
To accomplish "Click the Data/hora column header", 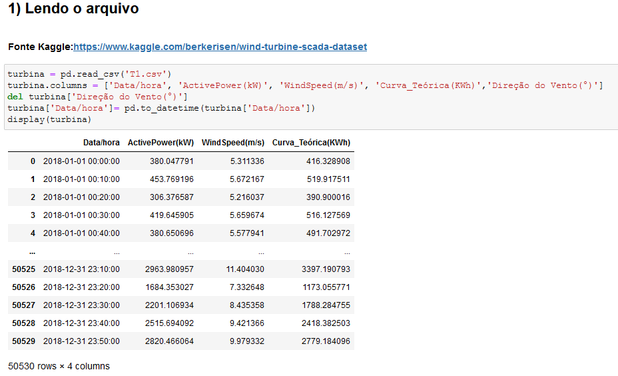I will pyautogui.click(x=101, y=143).
